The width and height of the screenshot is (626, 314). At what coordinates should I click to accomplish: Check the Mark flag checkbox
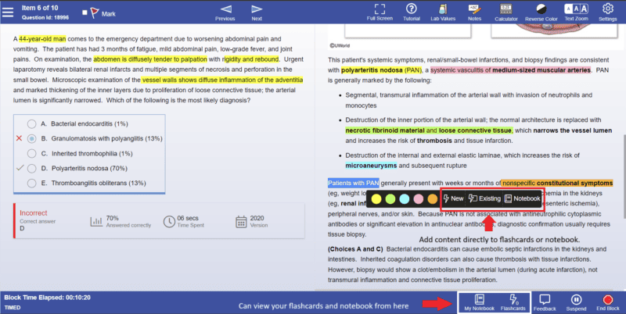85,12
